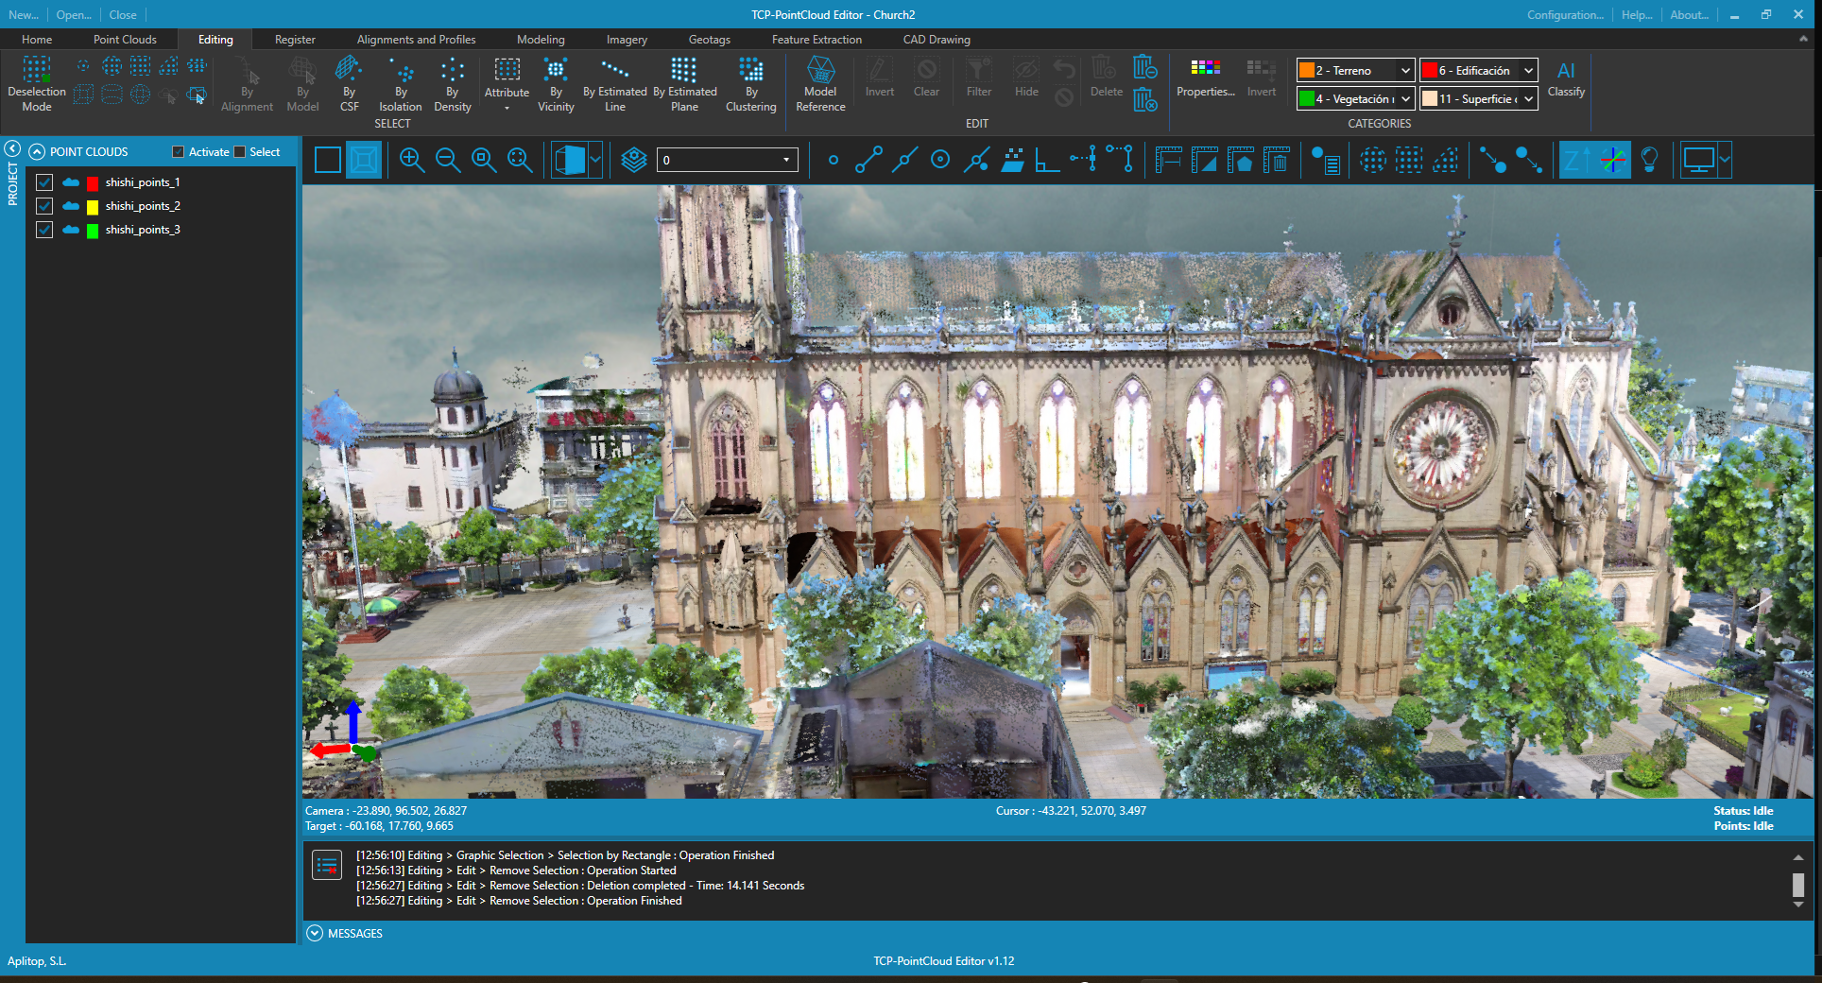Switch to the Modeling tab
This screenshot has height=983, width=1822.
[541, 40]
